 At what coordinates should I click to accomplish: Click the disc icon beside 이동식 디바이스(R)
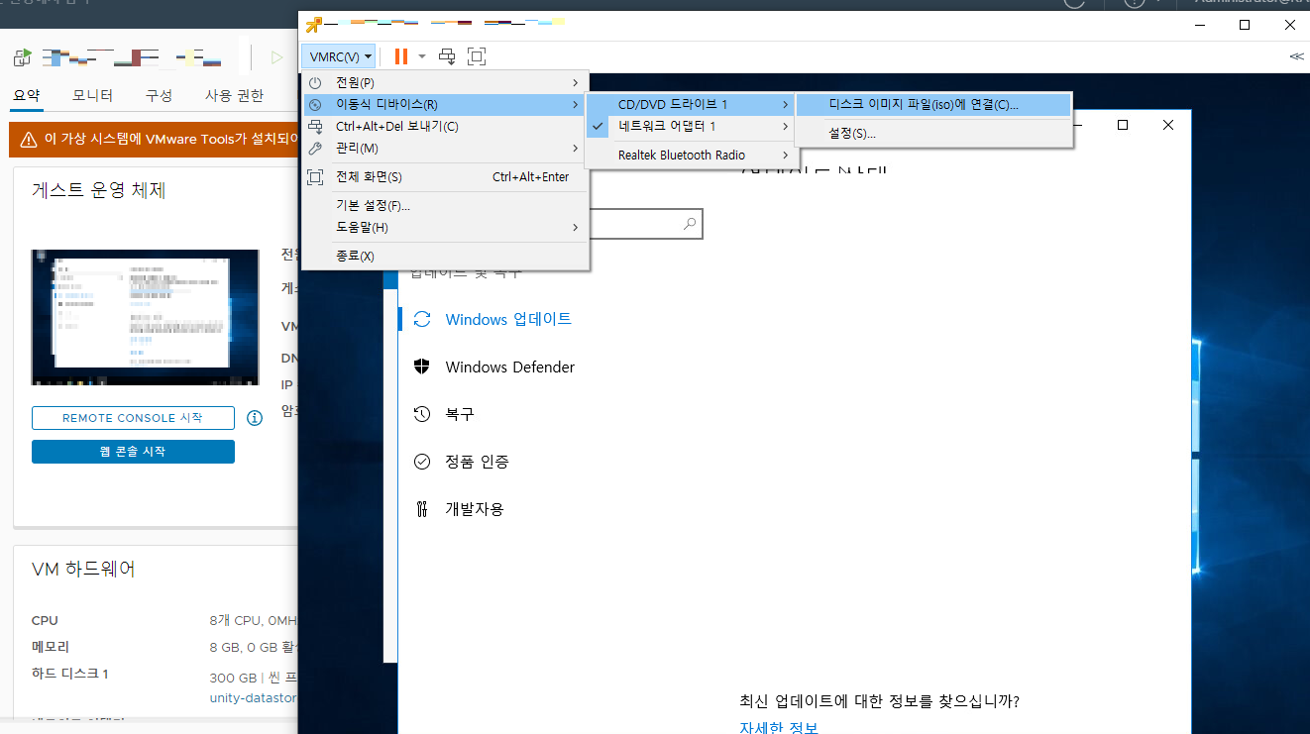[316, 104]
